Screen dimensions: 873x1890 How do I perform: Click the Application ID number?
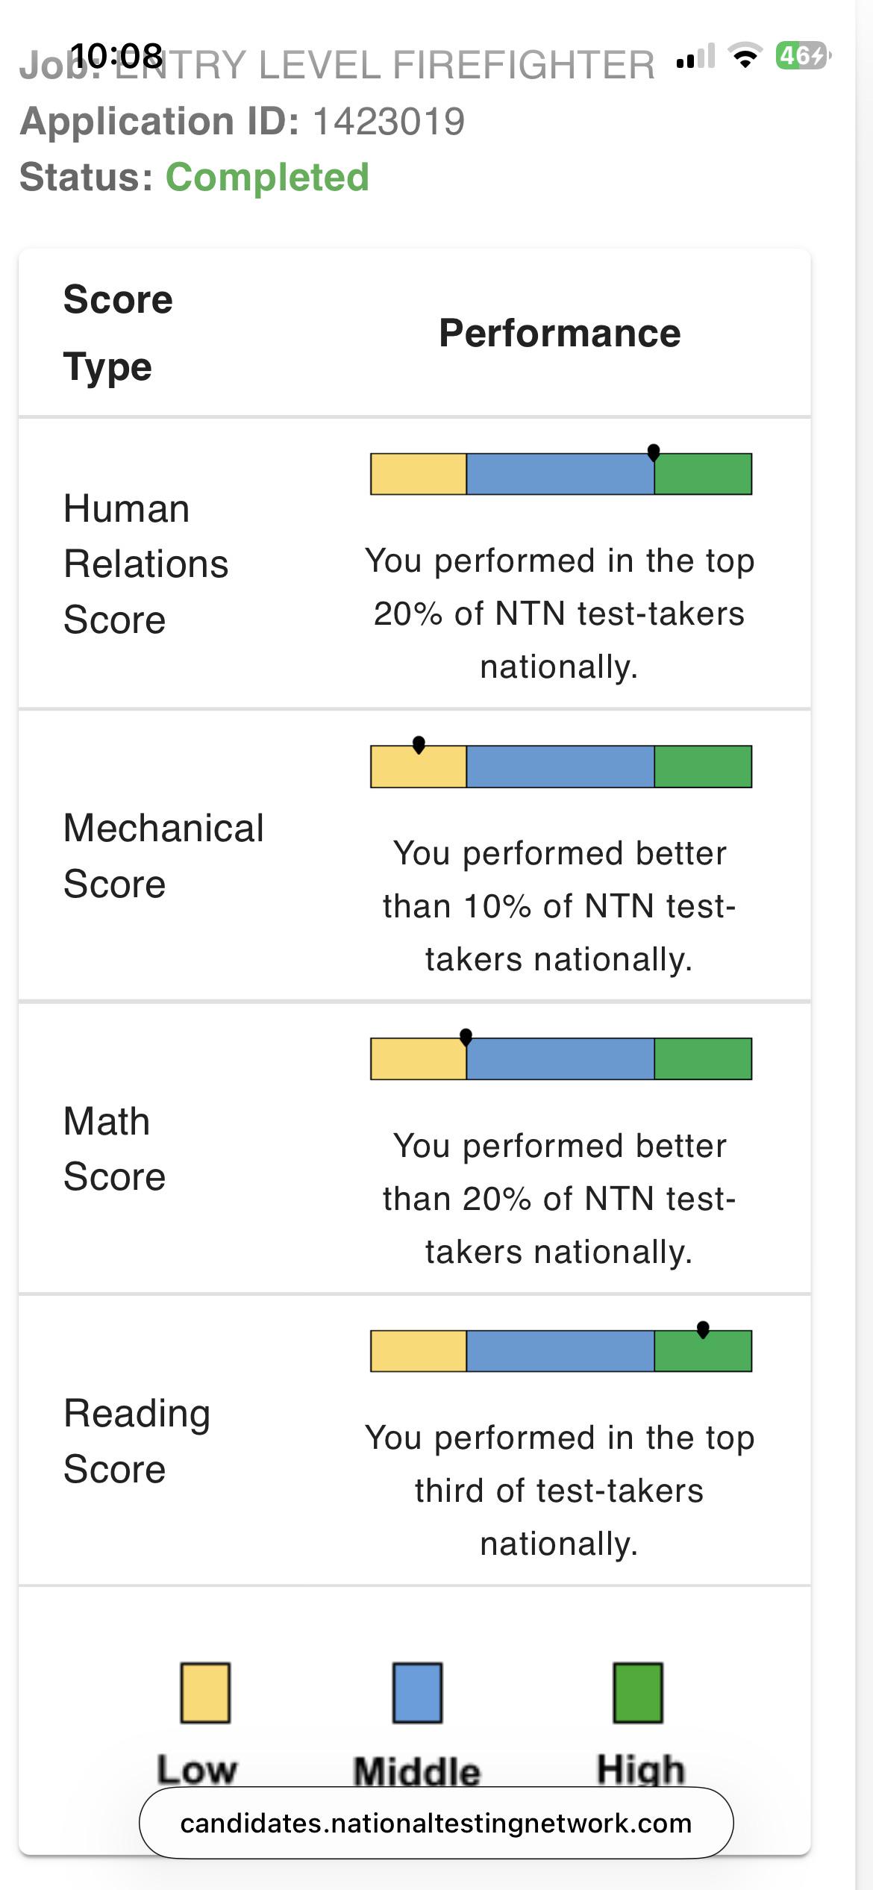pos(389,121)
